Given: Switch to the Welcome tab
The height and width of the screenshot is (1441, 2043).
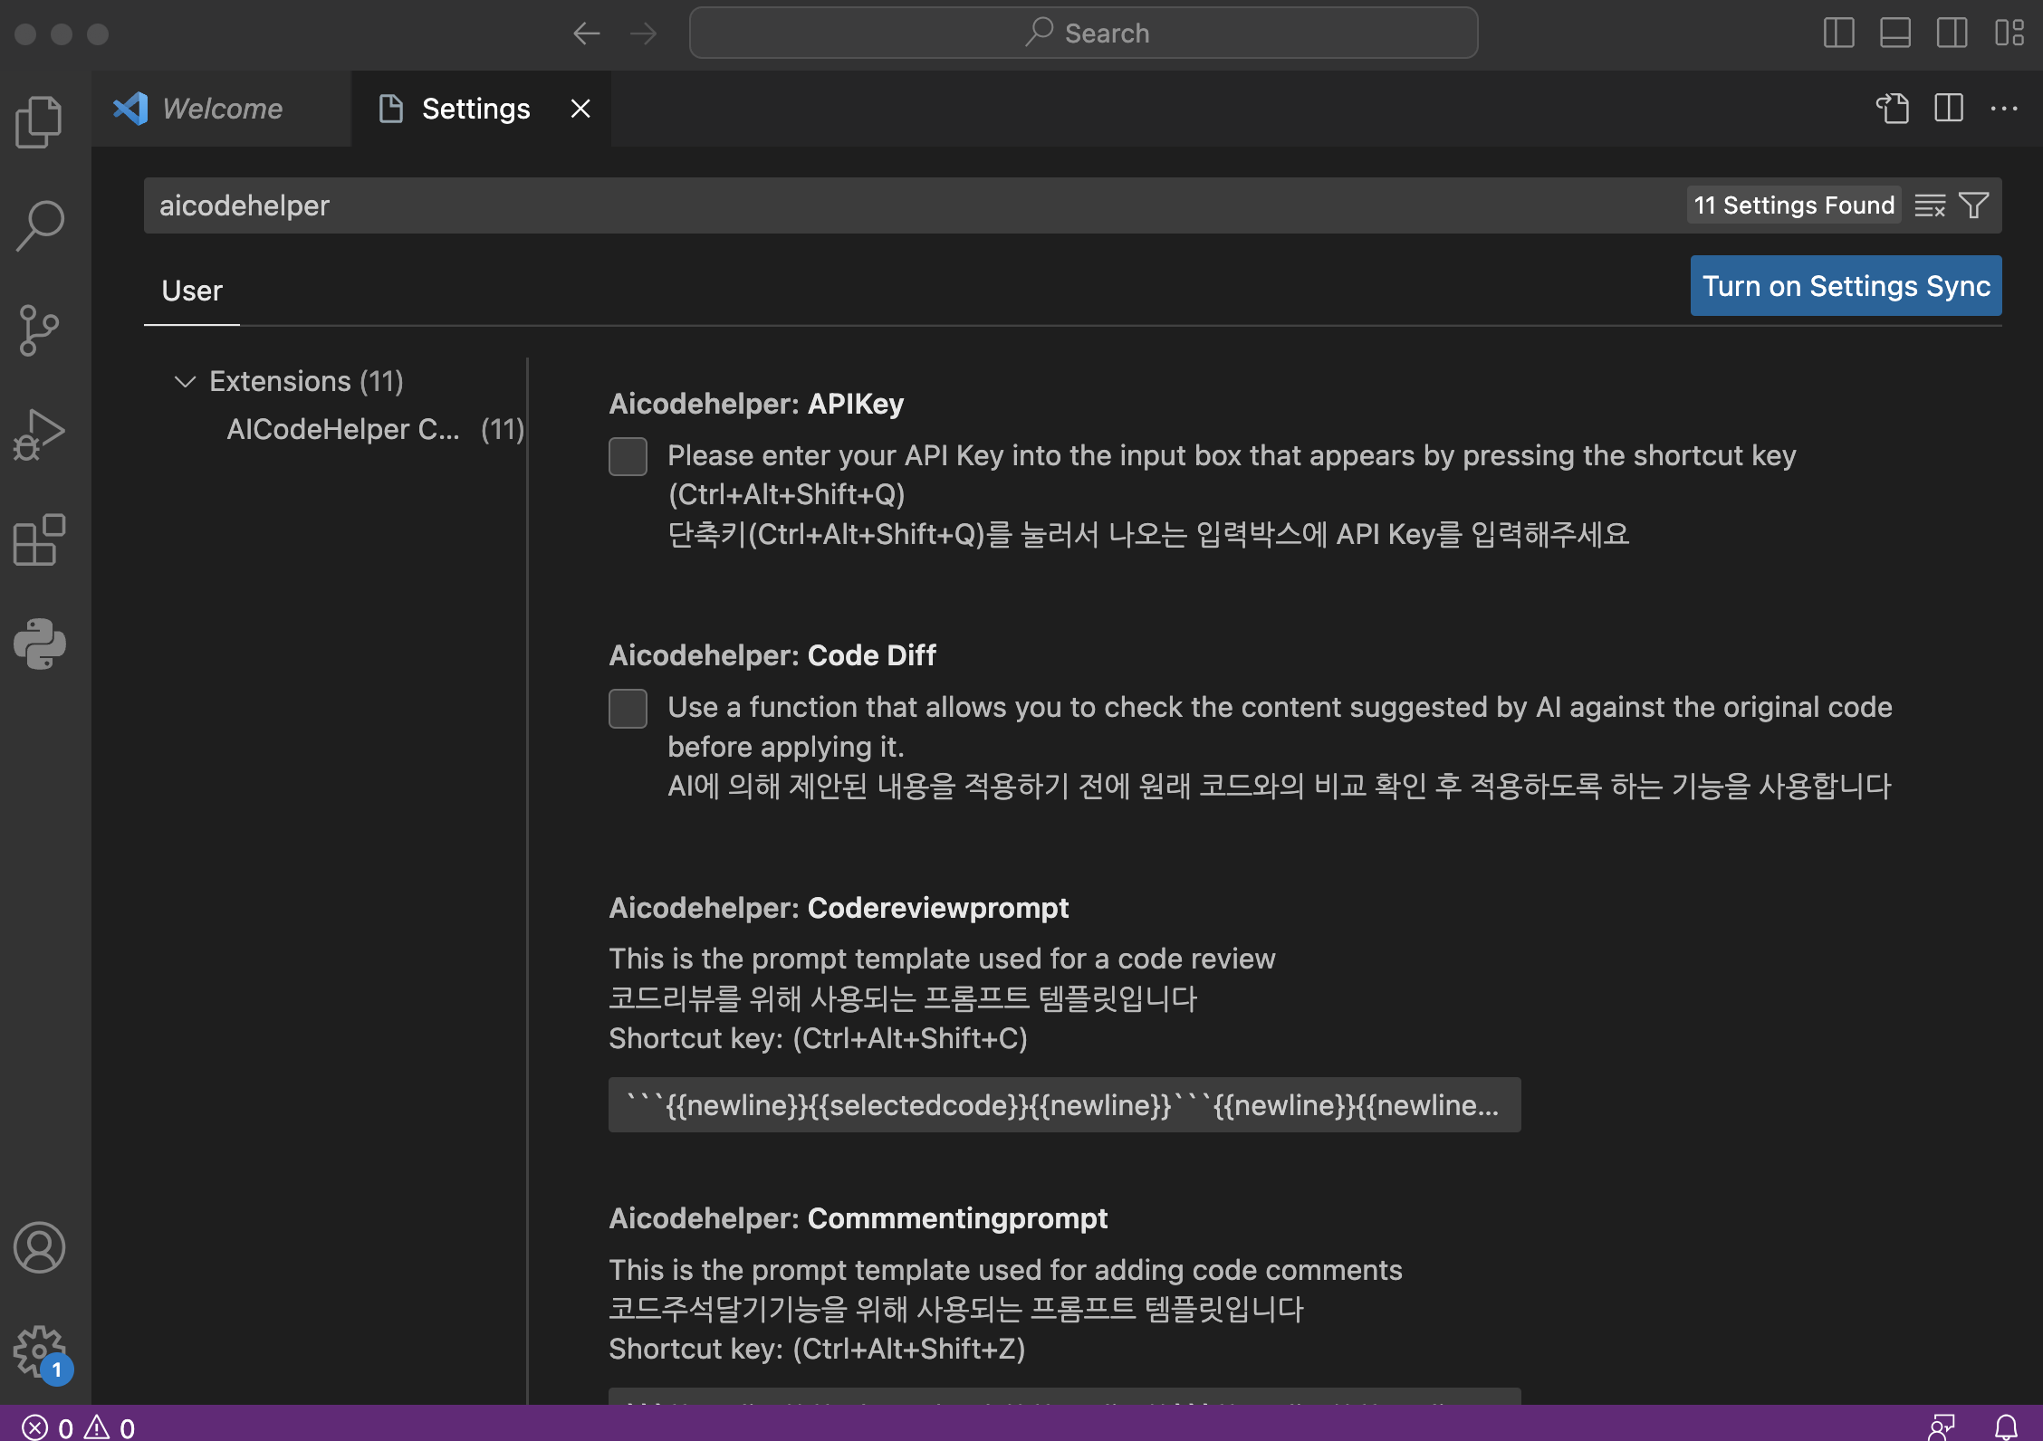Looking at the screenshot, I should [x=222, y=109].
